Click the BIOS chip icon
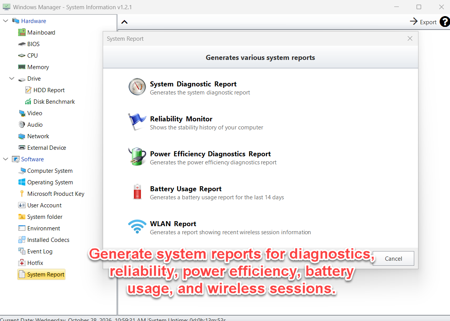450x321 pixels. (x=22, y=44)
